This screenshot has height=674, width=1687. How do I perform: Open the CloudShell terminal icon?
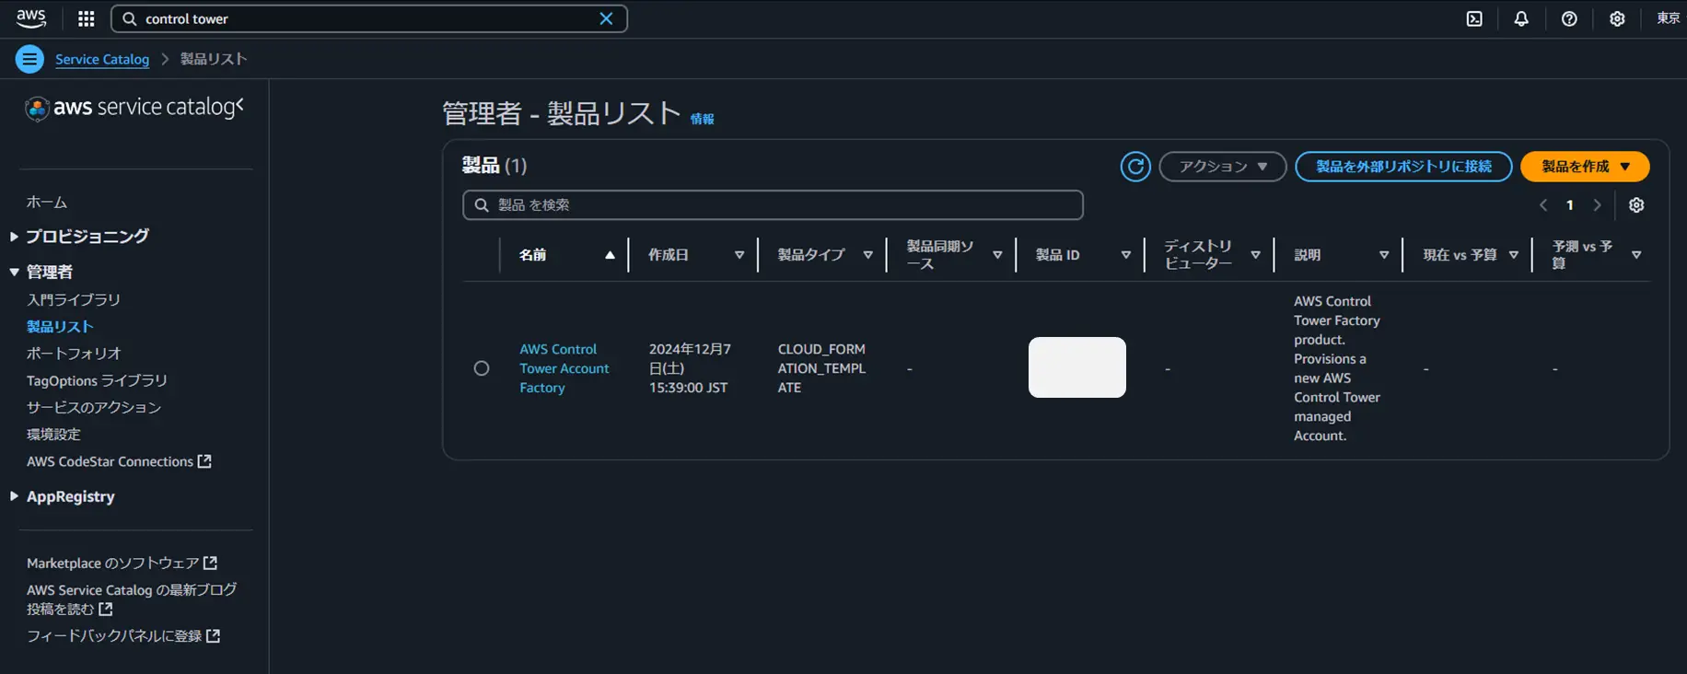pyautogui.click(x=1474, y=18)
